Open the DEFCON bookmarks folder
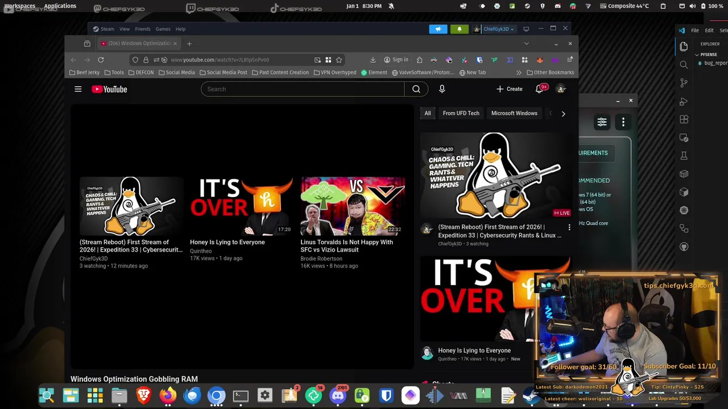Screen dimensions: 728x409 click(x=140, y=73)
